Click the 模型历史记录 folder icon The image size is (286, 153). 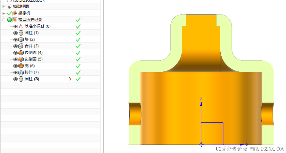click(x=15, y=20)
